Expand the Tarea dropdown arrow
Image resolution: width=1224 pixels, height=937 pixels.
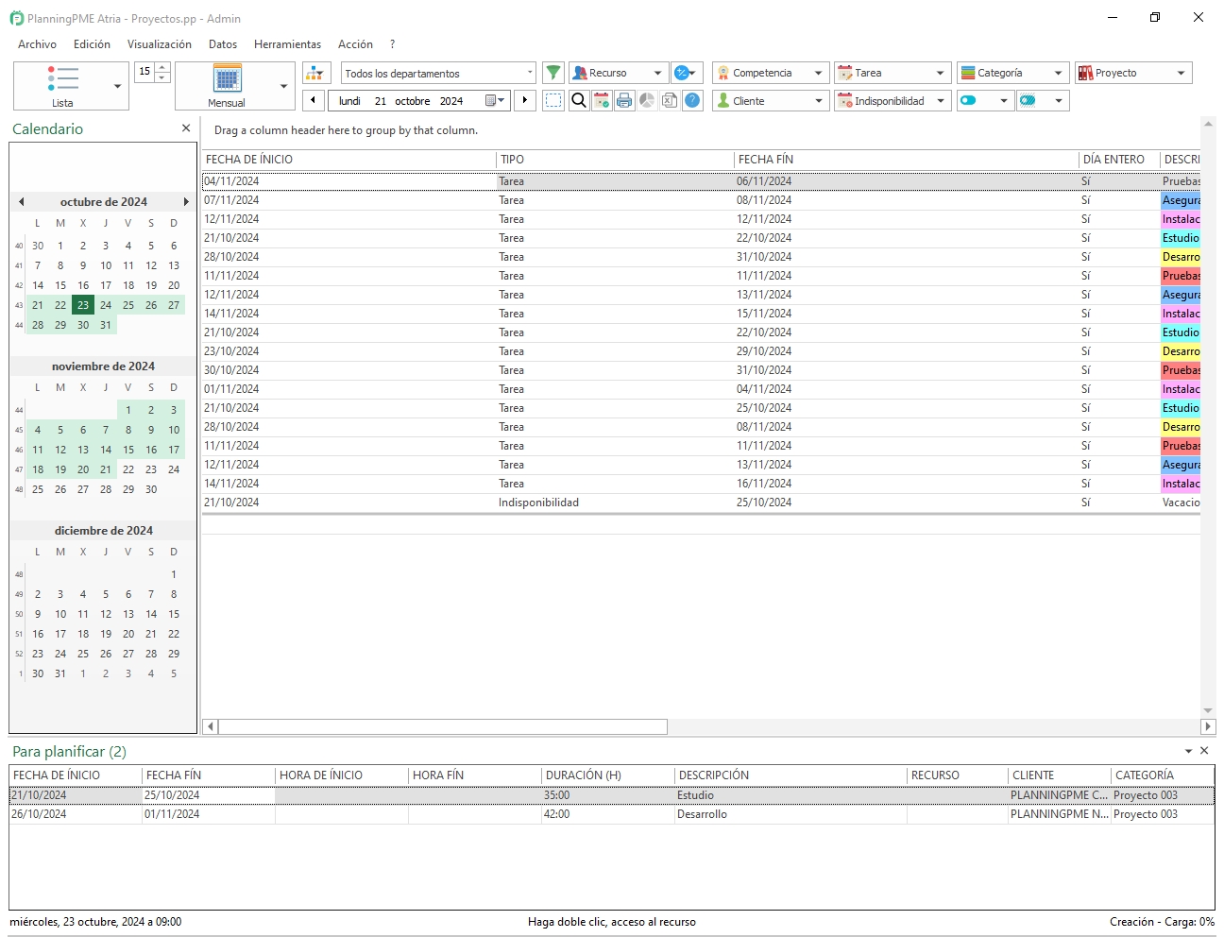tap(940, 73)
